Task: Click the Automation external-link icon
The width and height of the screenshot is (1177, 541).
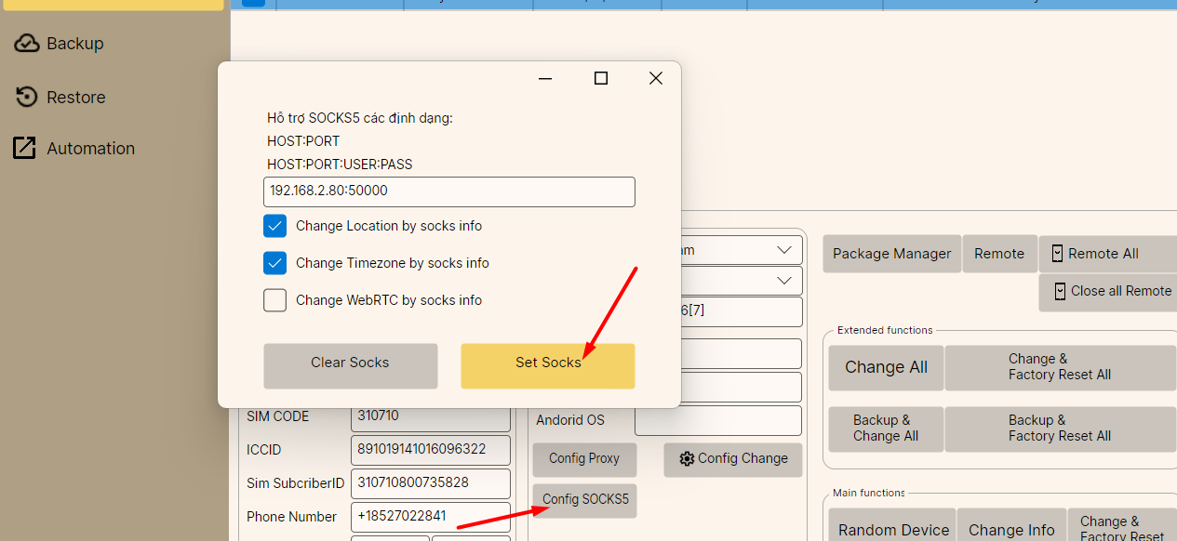Action: point(25,148)
